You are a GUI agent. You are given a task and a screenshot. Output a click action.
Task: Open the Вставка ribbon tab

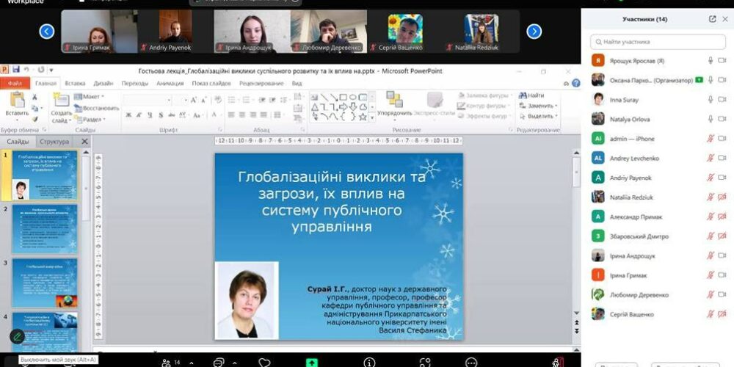point(75,83)
